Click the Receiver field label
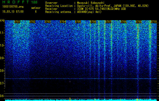Viewport: 159px width, 101px height. point(51,9)
